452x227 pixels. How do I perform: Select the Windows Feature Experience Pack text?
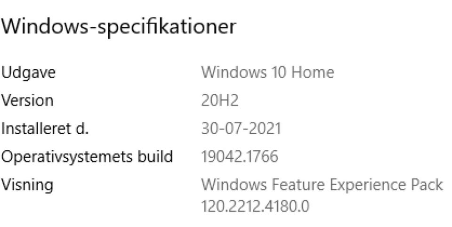[x=322, y=185]
